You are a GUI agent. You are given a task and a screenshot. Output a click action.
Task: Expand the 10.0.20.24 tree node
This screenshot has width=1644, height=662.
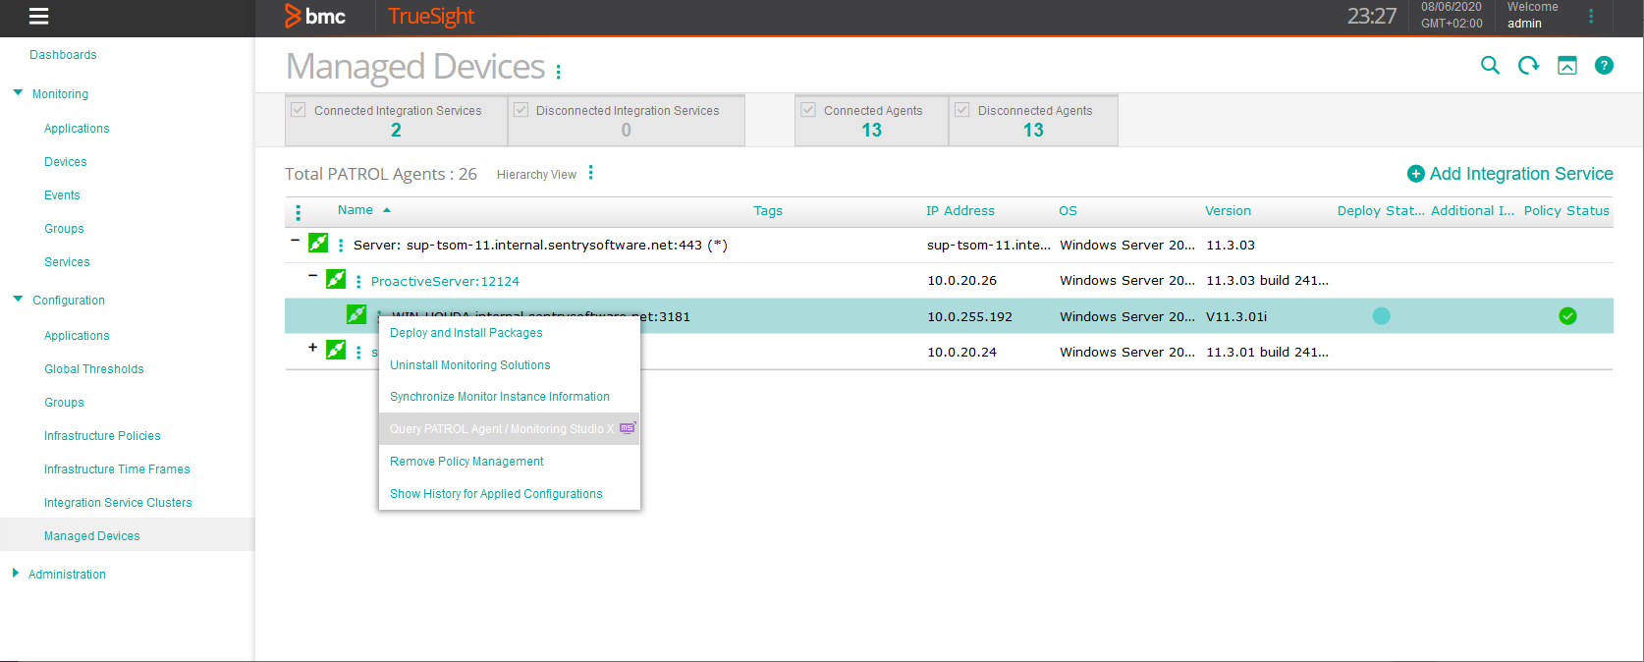point(312,347)
